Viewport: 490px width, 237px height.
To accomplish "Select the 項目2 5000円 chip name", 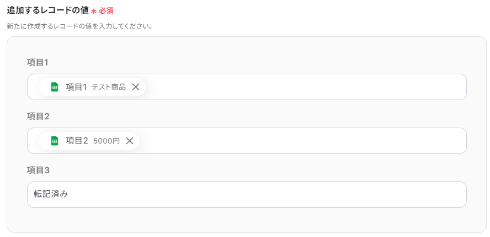I will 77,141.
